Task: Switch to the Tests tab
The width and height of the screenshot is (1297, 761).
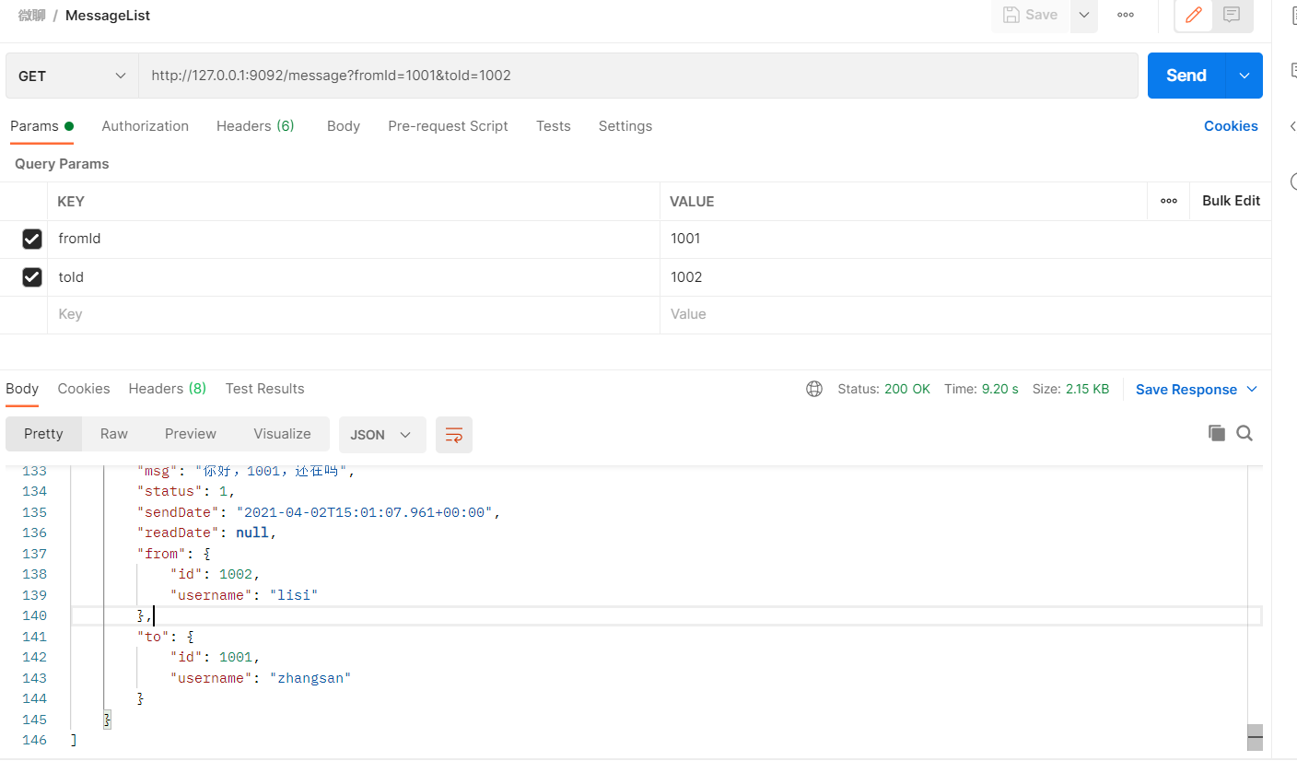Action: pyautogui.click(x=554, y=126)
